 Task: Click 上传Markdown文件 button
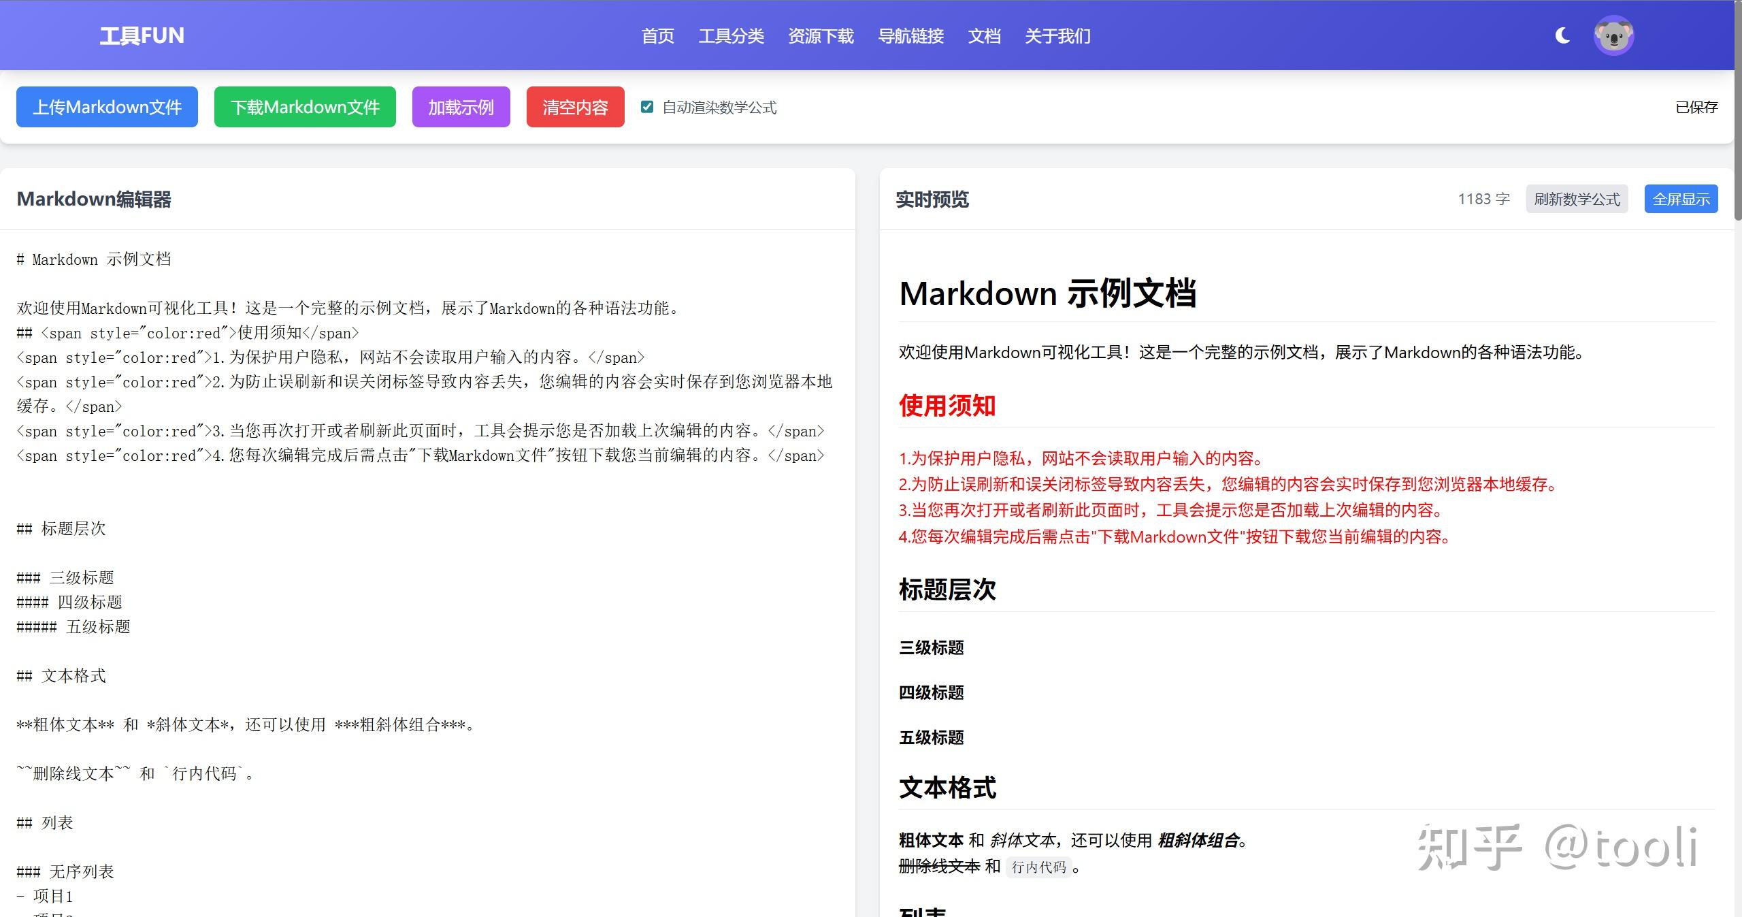pyautogui.click(x=107, y=107)
